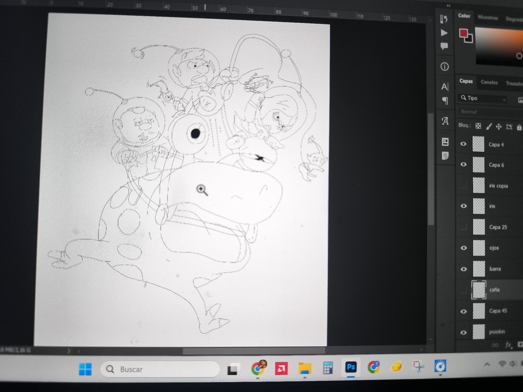Viewport: 523px width, 392px height.
Task: Switch to the Canales tab
Action: [489, 82]
